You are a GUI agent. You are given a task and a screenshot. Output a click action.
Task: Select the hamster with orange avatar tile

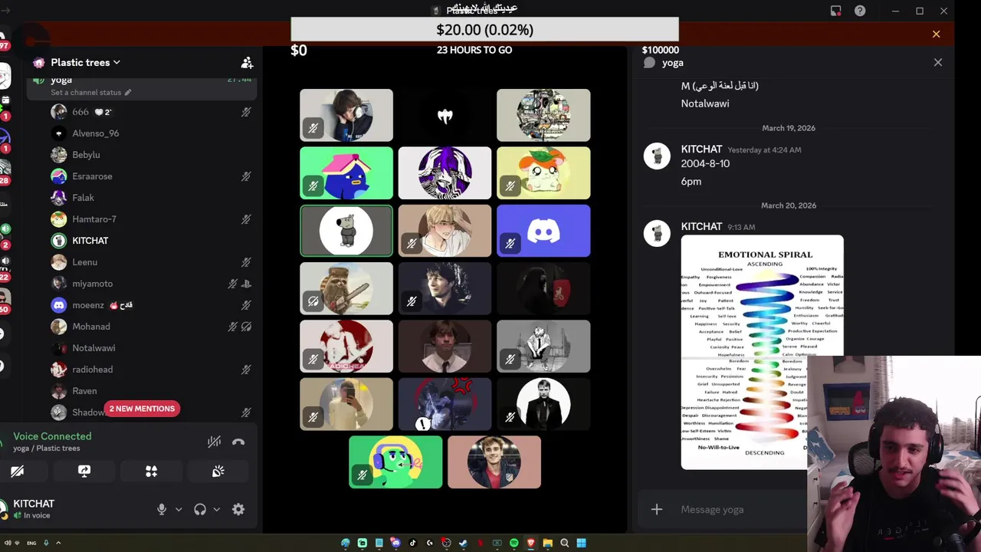coord(543,173)
